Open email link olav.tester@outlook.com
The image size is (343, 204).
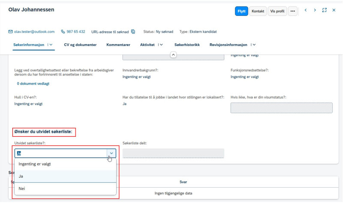tap(34, 32)
